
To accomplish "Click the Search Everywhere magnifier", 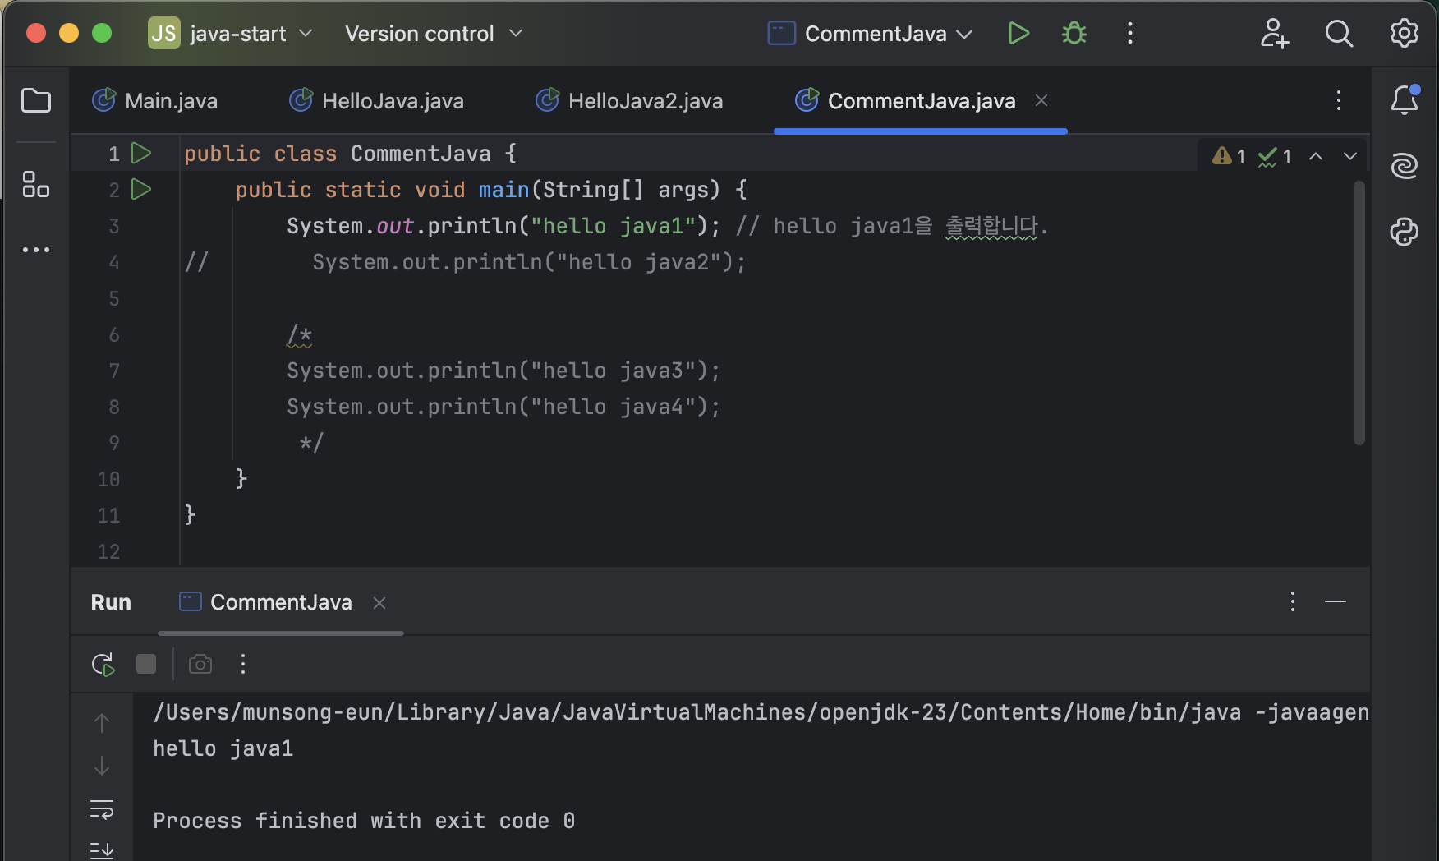I will (1339, 34).
